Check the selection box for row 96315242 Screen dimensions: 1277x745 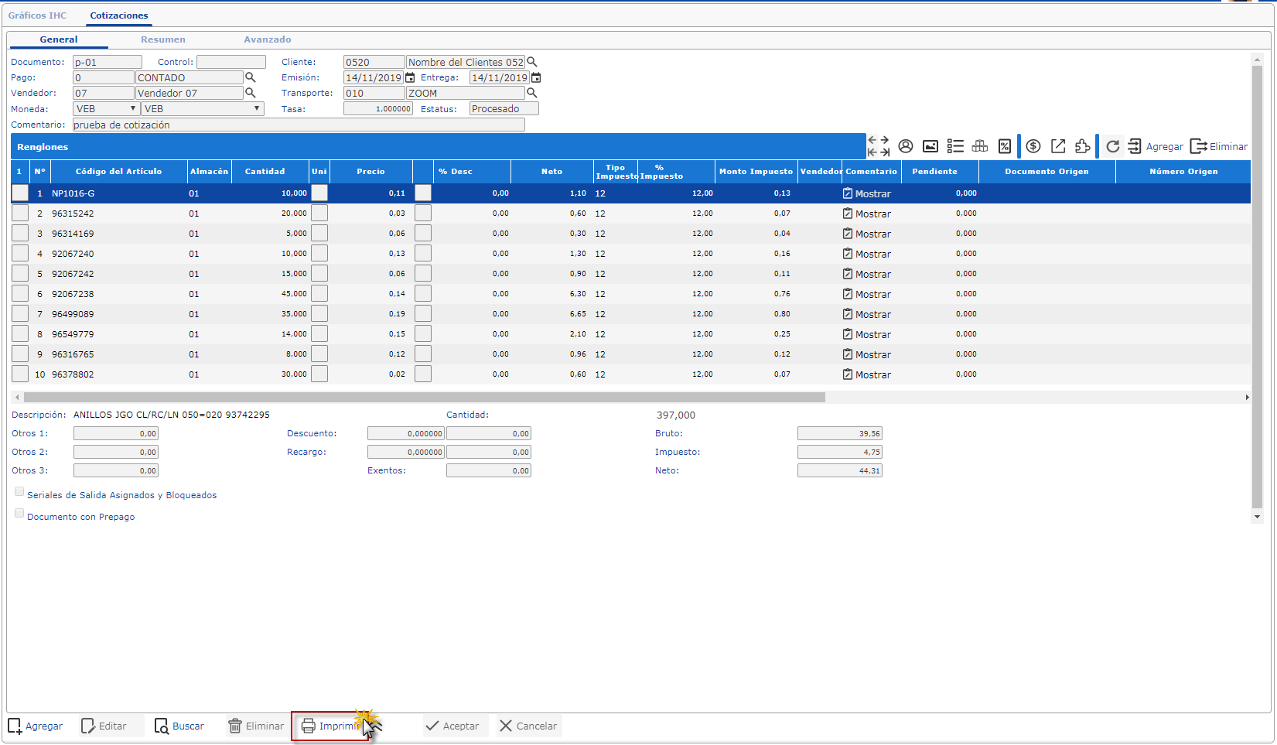pyautogui.click(x=20, y=214)
